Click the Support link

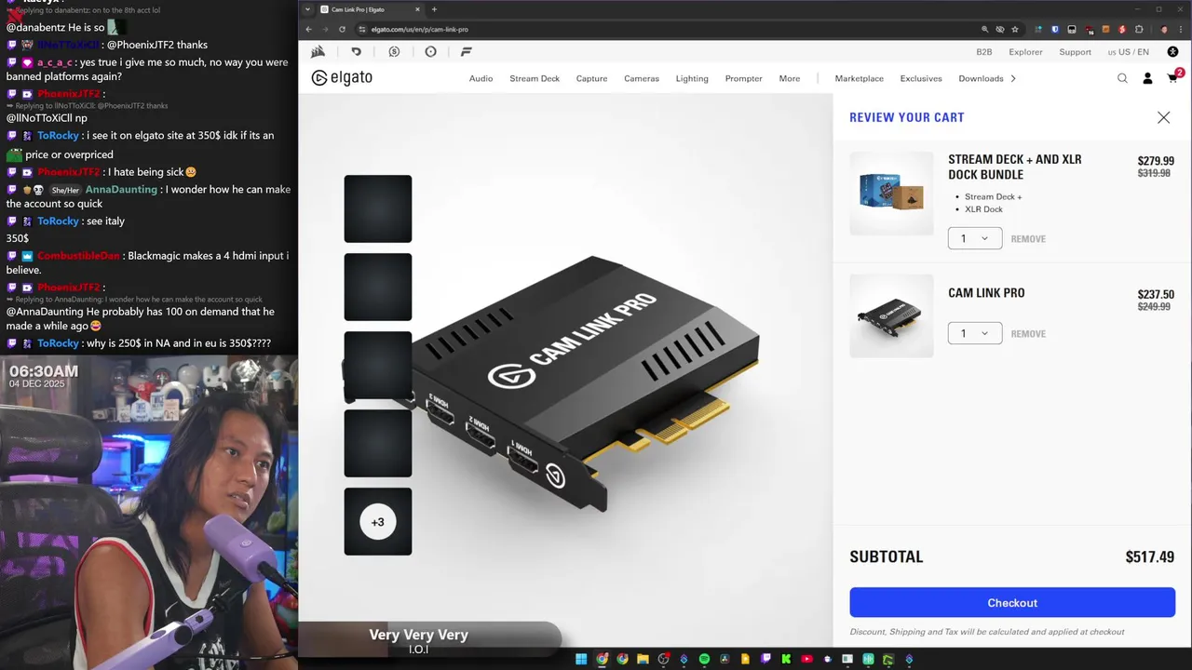[1075, 52]
